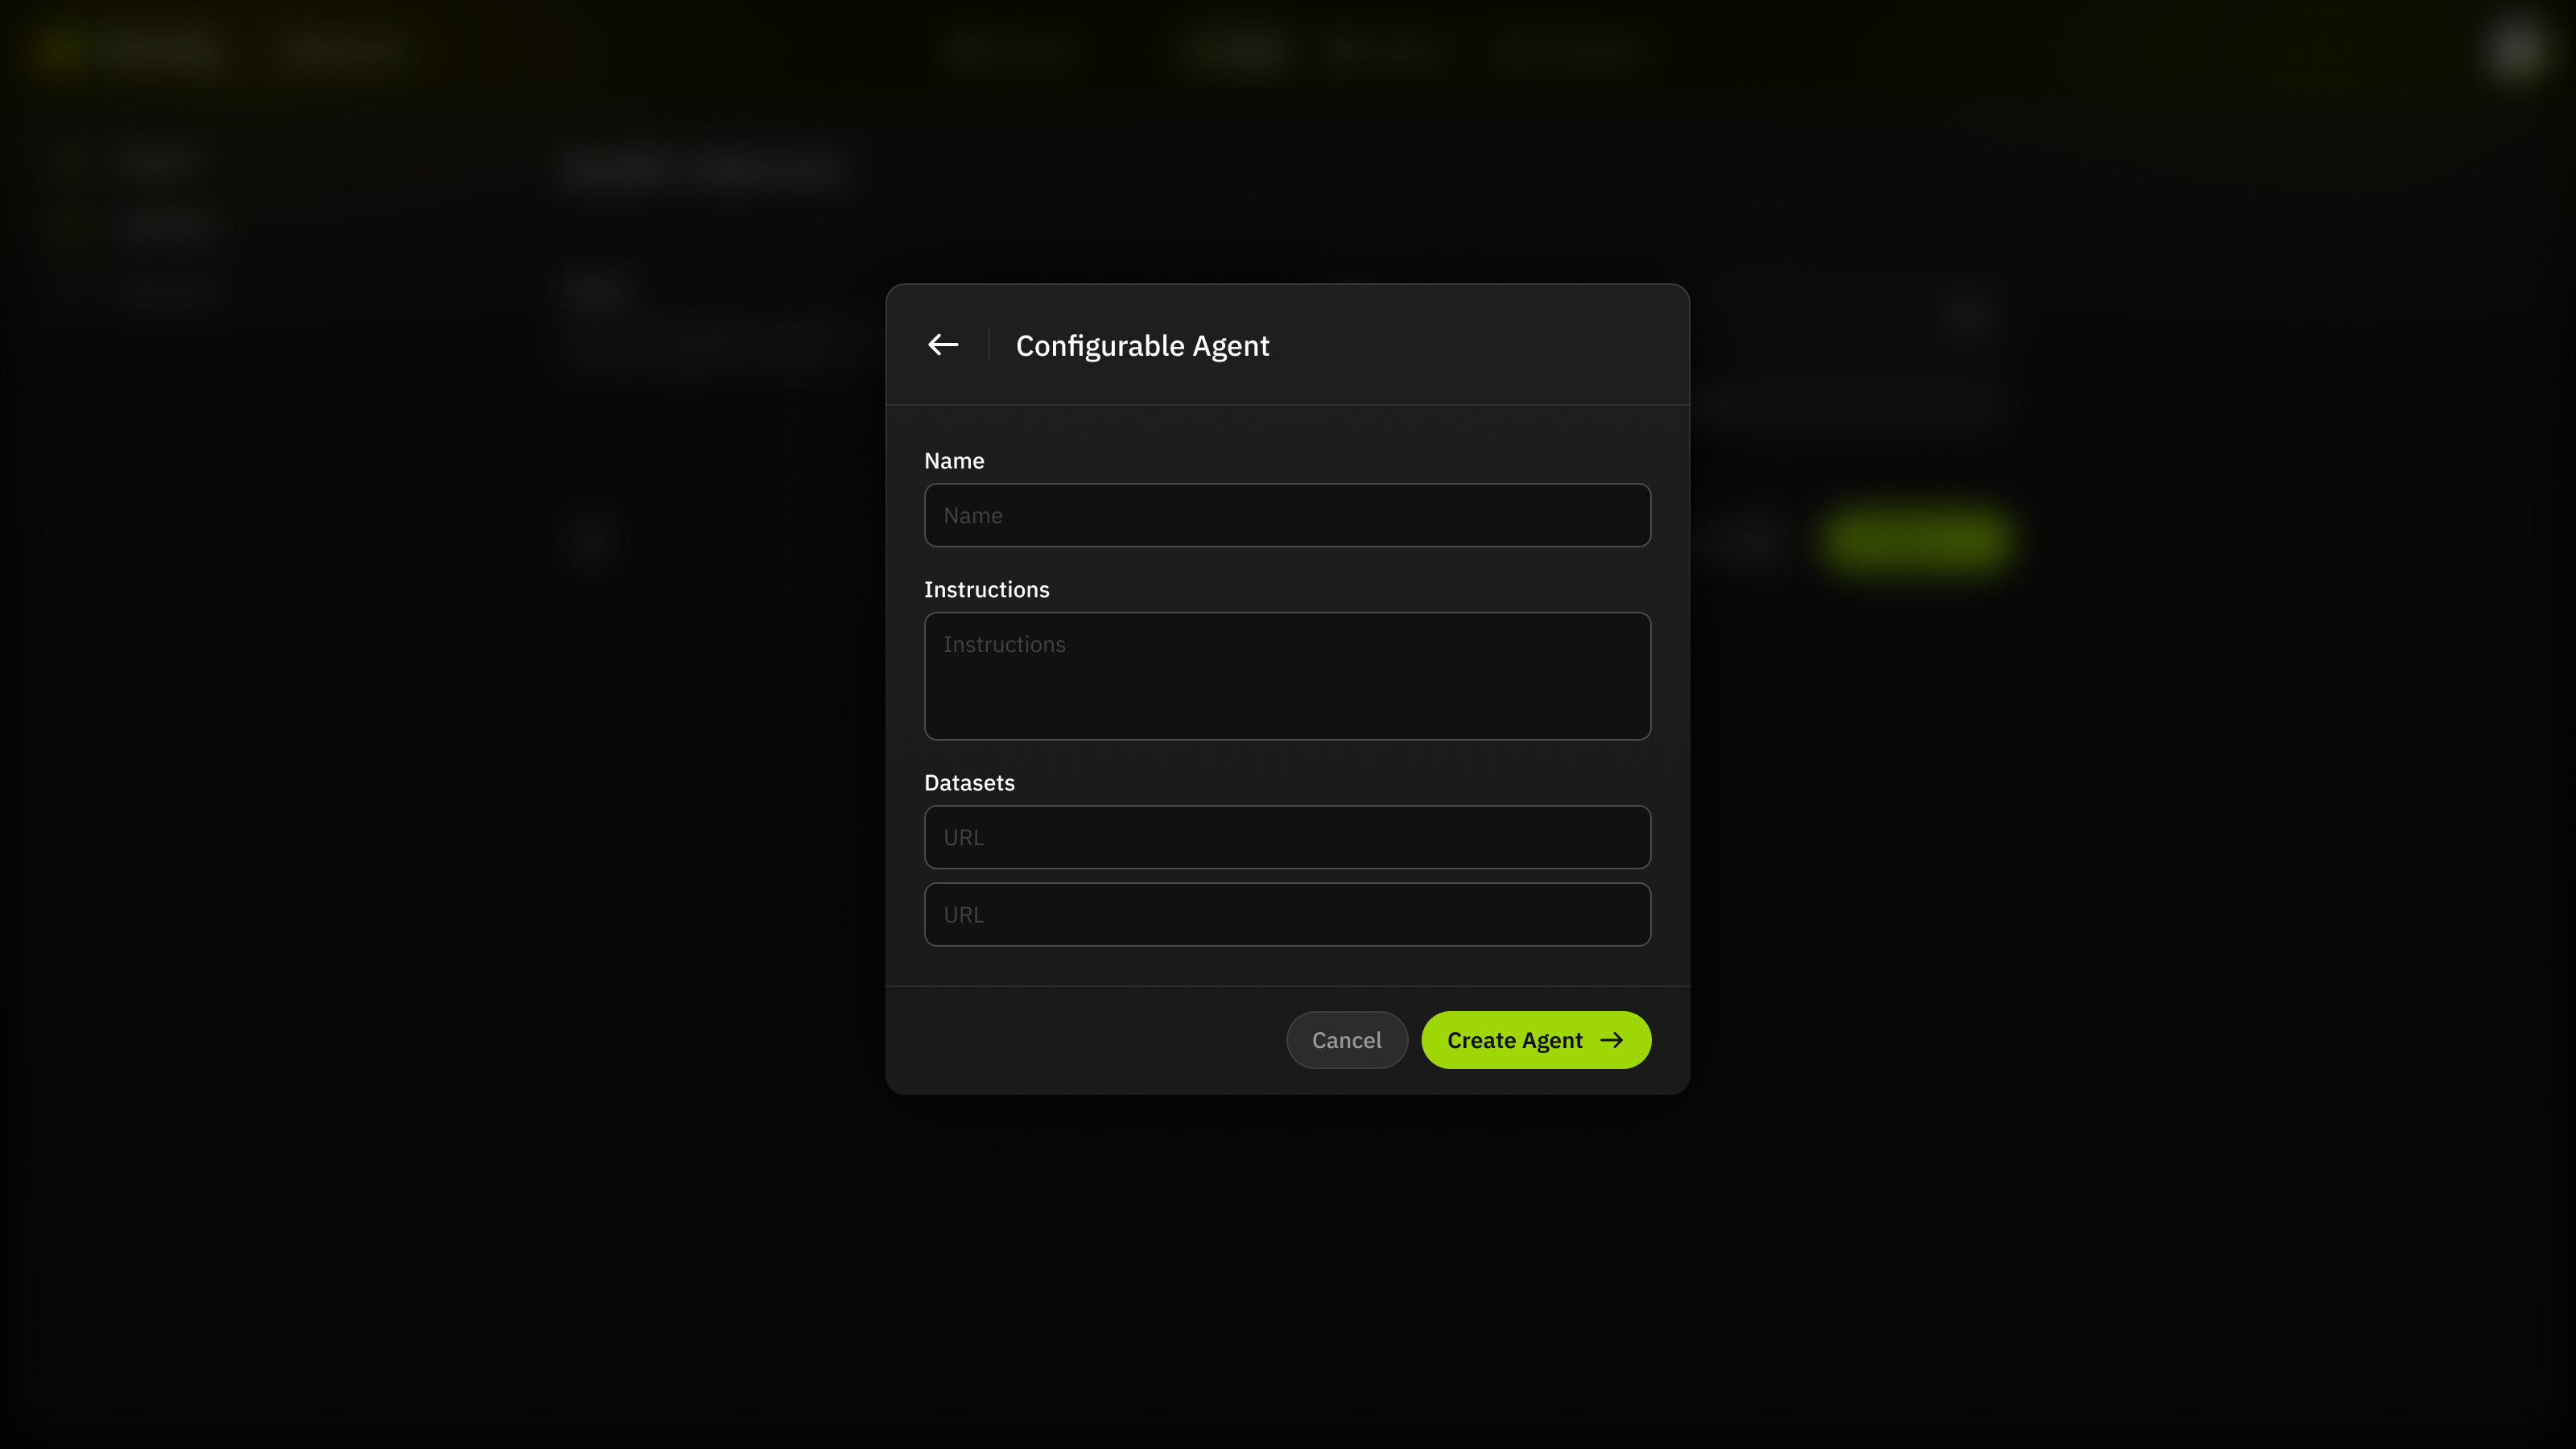Click the Name field label
Viewport: 2576px width, 1449px height.
(x=954, y=461)
